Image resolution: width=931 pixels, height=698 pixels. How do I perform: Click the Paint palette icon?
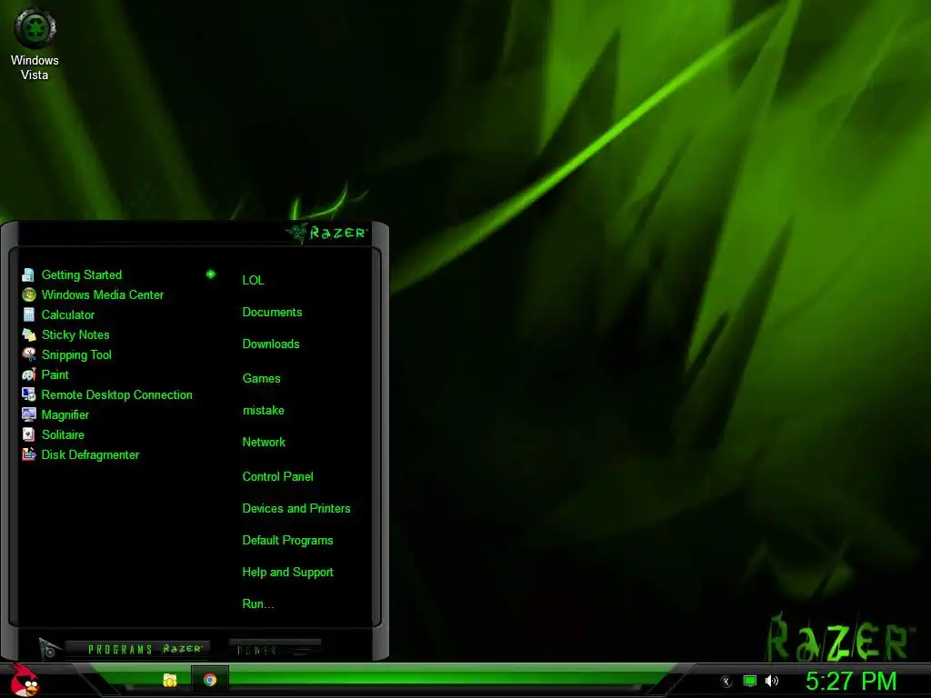pyautogui.click(x=28, y=374)
